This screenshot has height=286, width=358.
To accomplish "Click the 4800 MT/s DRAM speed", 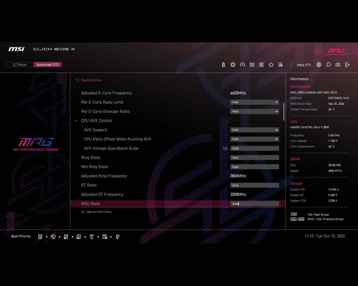I will coord(335,171).
